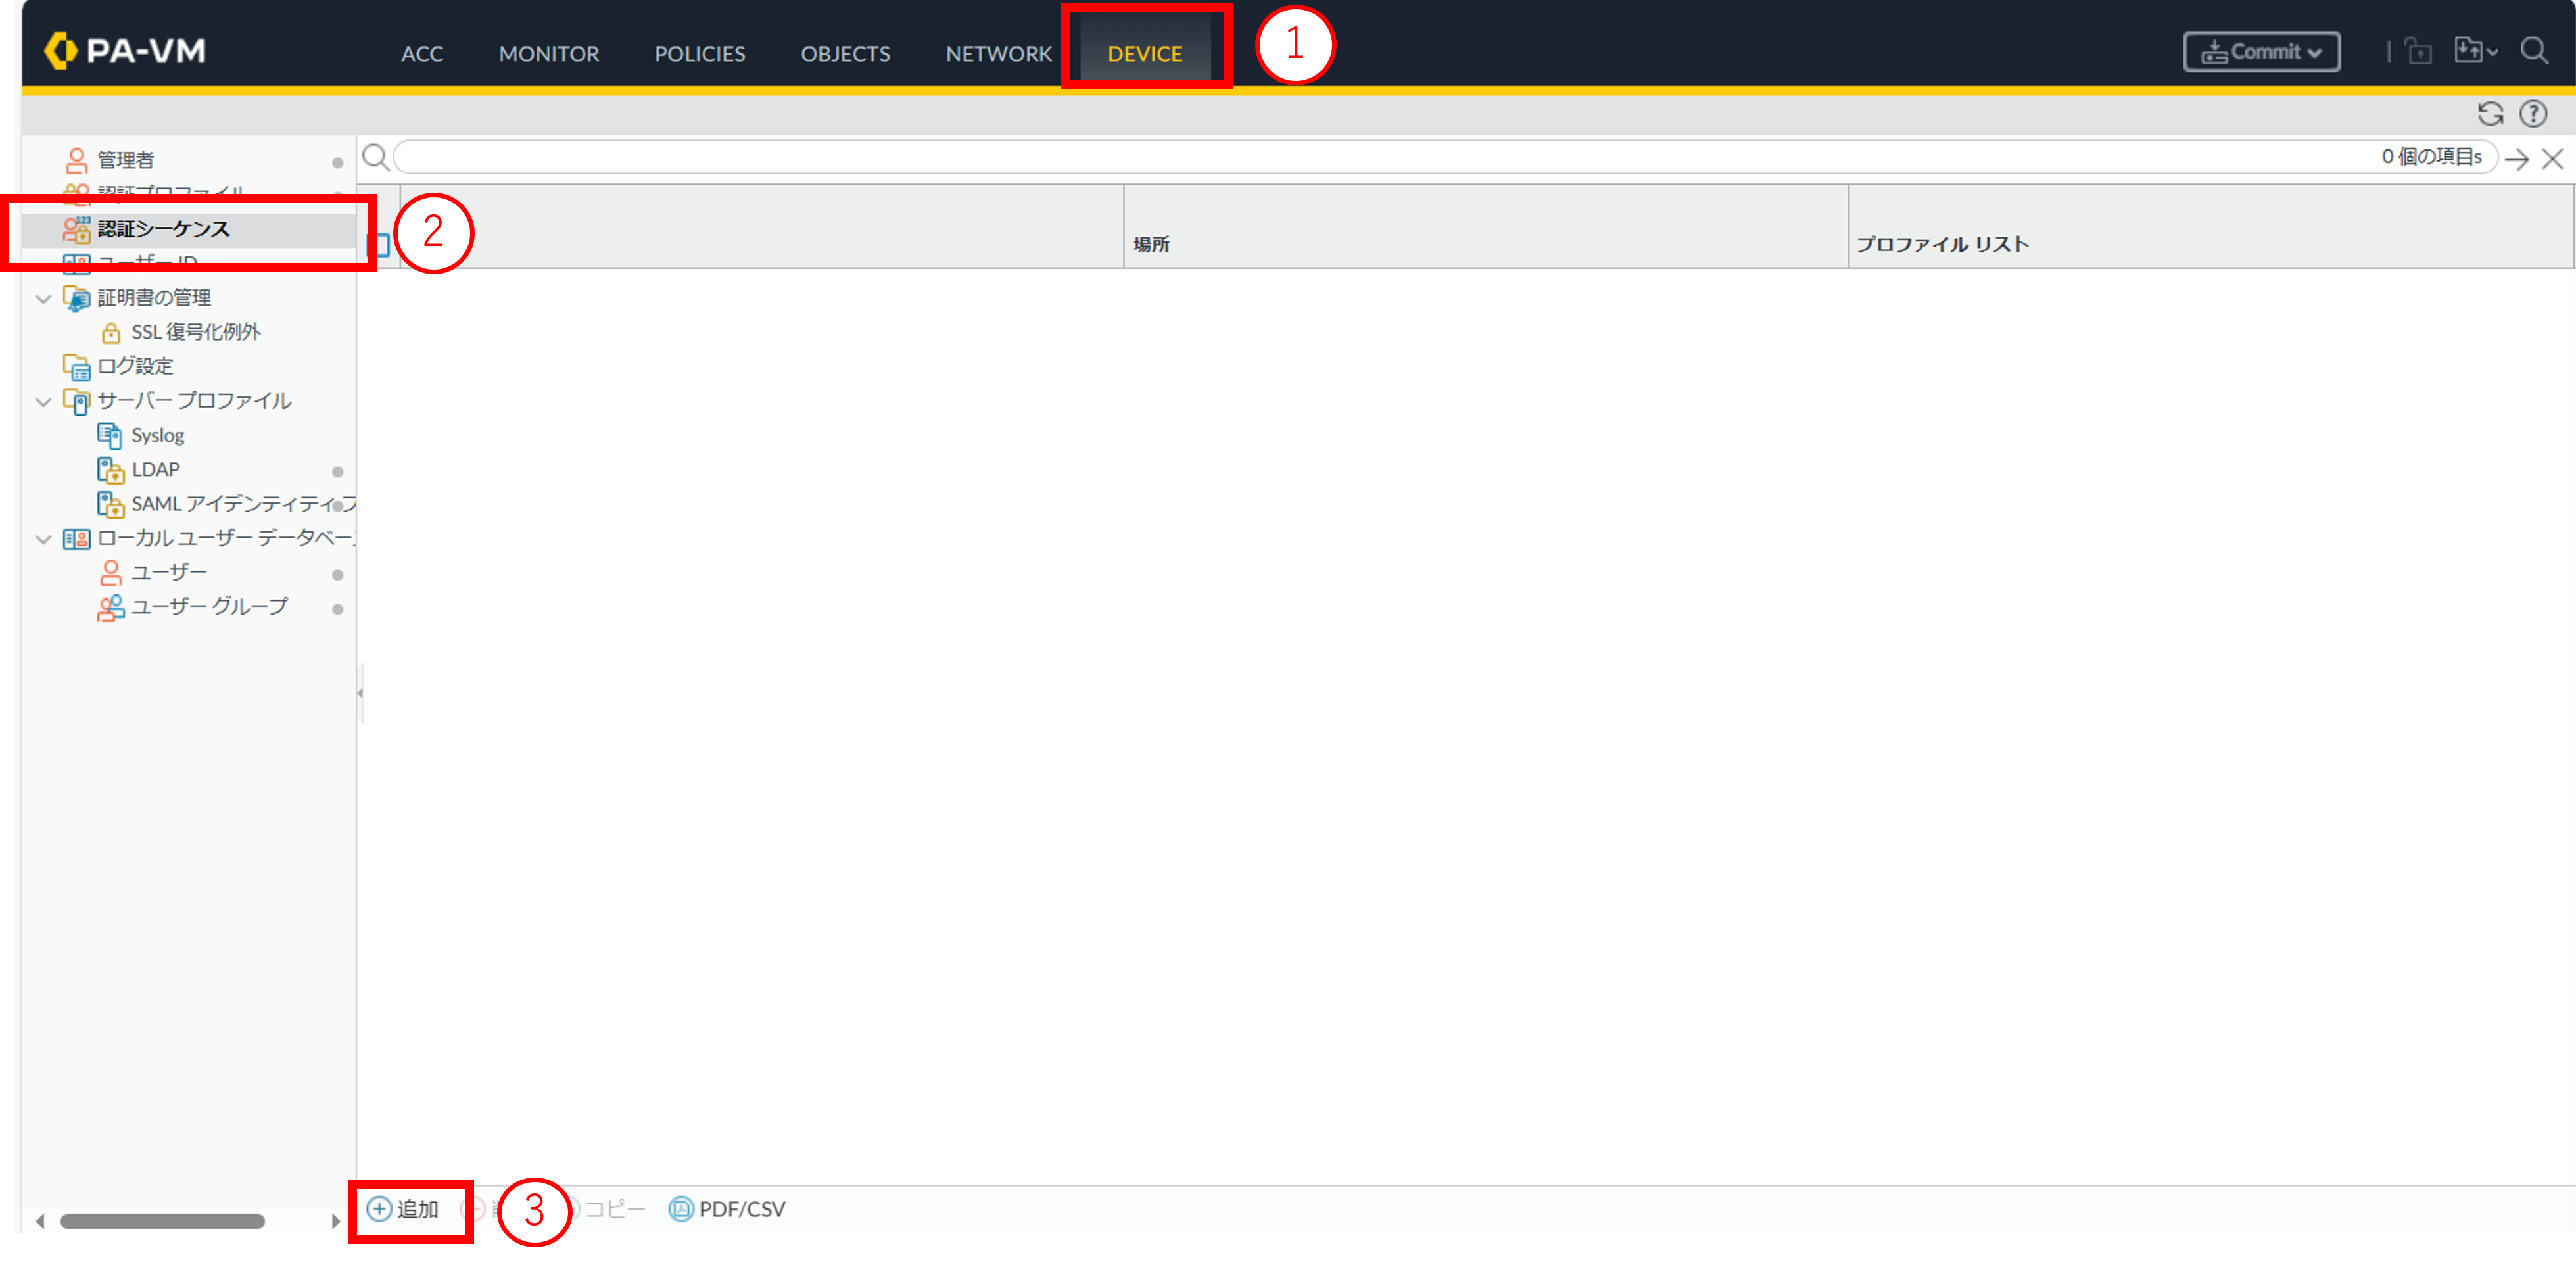Viewport: 2576px width, 1263px height.
Task: Click the global search magnifier icon
Action: click(2534, 50)
